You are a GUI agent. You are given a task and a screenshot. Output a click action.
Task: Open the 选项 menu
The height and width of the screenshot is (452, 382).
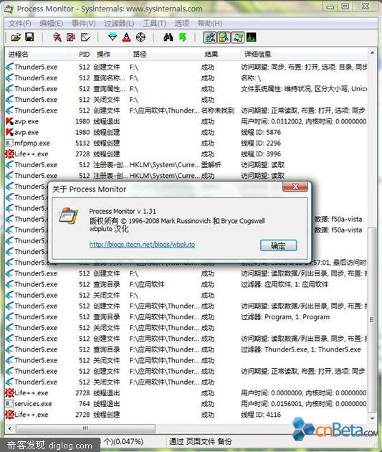181,24
